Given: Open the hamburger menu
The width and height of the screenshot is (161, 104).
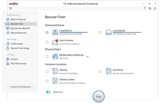Looking at the screenshot, I should pos(10,8).
